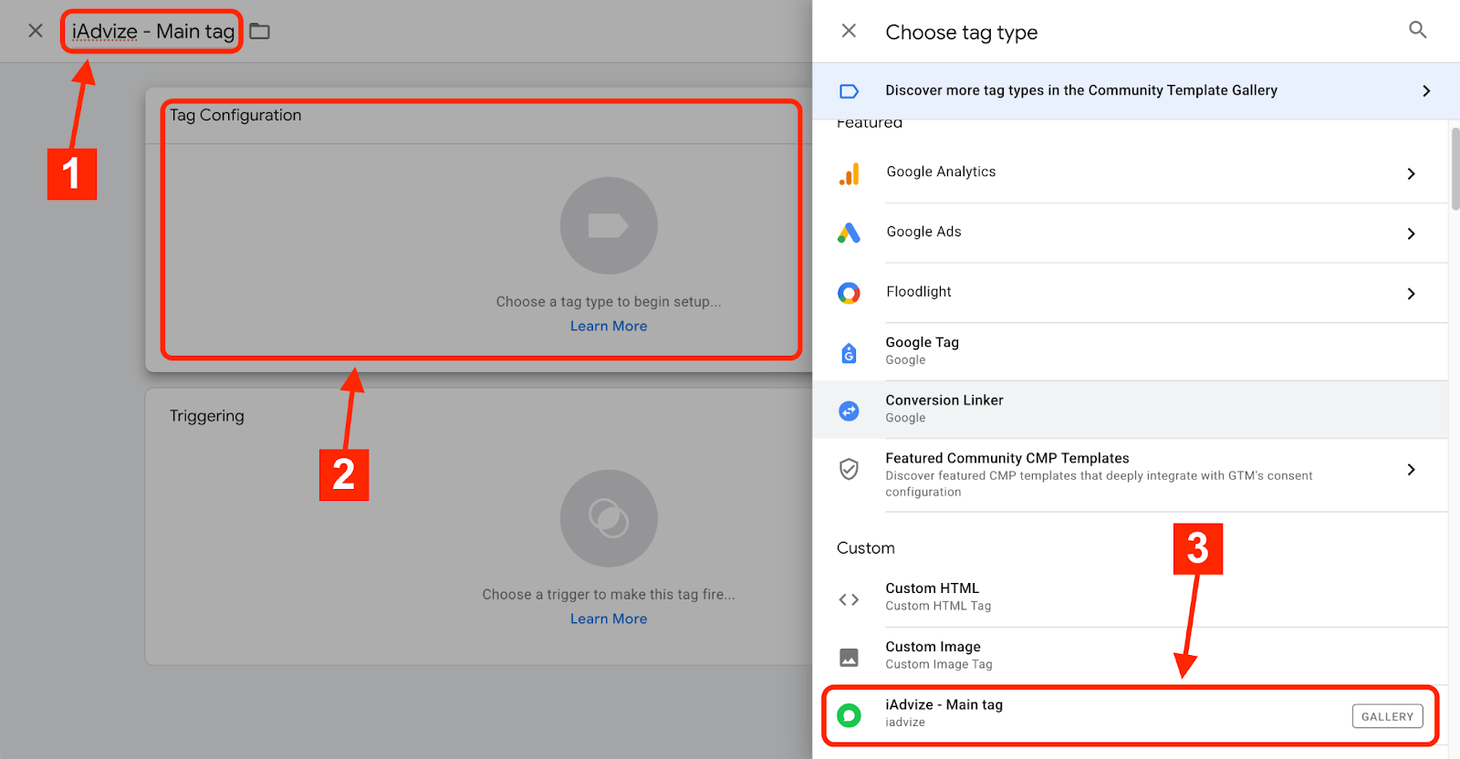Click the search magnifier in tag type panel
This screenshot has height=759, width=1460.
1417,30
